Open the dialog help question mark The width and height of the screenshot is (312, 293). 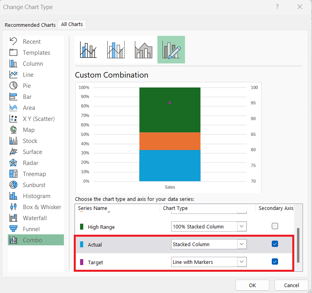click(x=277, y=7)
